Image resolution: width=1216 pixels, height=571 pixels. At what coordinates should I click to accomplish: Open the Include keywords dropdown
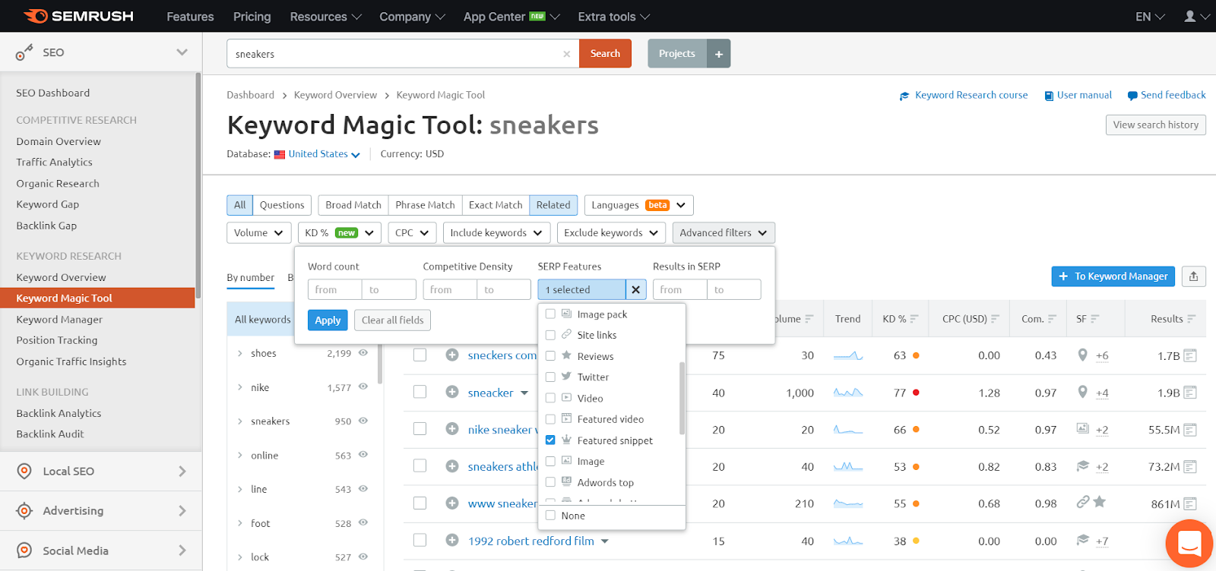coord(496,232)
